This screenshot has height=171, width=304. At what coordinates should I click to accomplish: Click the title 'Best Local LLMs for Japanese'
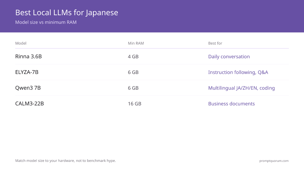point(67,12)
